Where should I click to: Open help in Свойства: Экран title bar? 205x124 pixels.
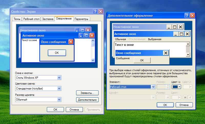95,12
